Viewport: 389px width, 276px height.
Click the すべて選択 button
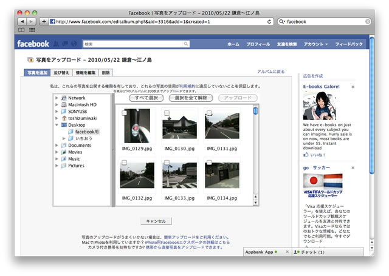146,98
